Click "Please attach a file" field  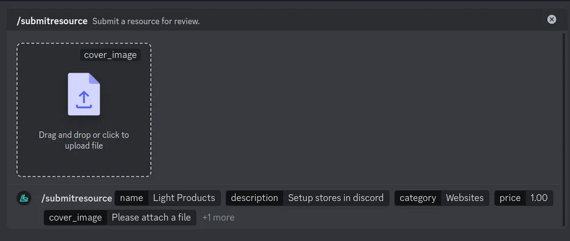click(151, 217)
